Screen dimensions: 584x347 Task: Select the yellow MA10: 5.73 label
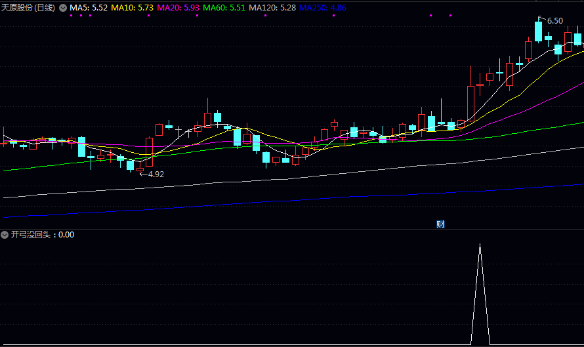(x=133, y=8)
